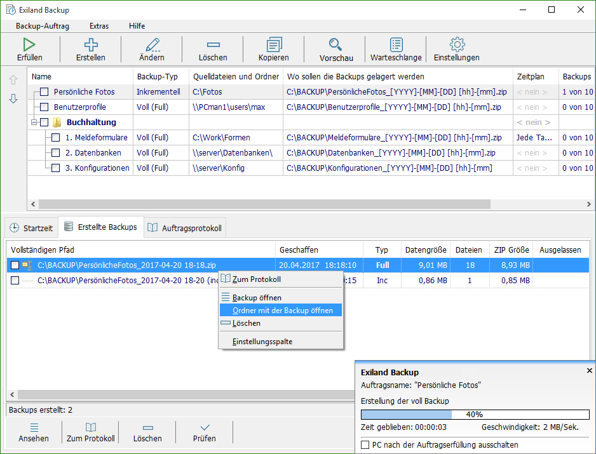
Task: Collapse the Buchhaltung group tree node
Action: pyautogui.click(x=34, y=123)
